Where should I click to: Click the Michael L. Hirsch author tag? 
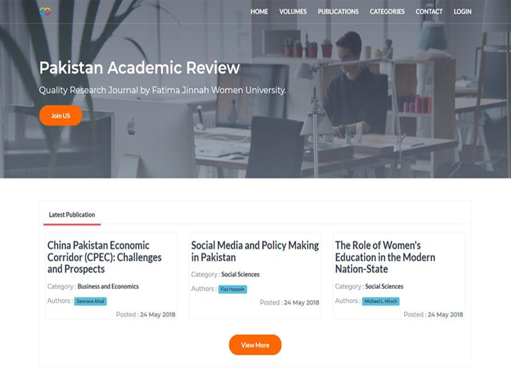point(381,301)
